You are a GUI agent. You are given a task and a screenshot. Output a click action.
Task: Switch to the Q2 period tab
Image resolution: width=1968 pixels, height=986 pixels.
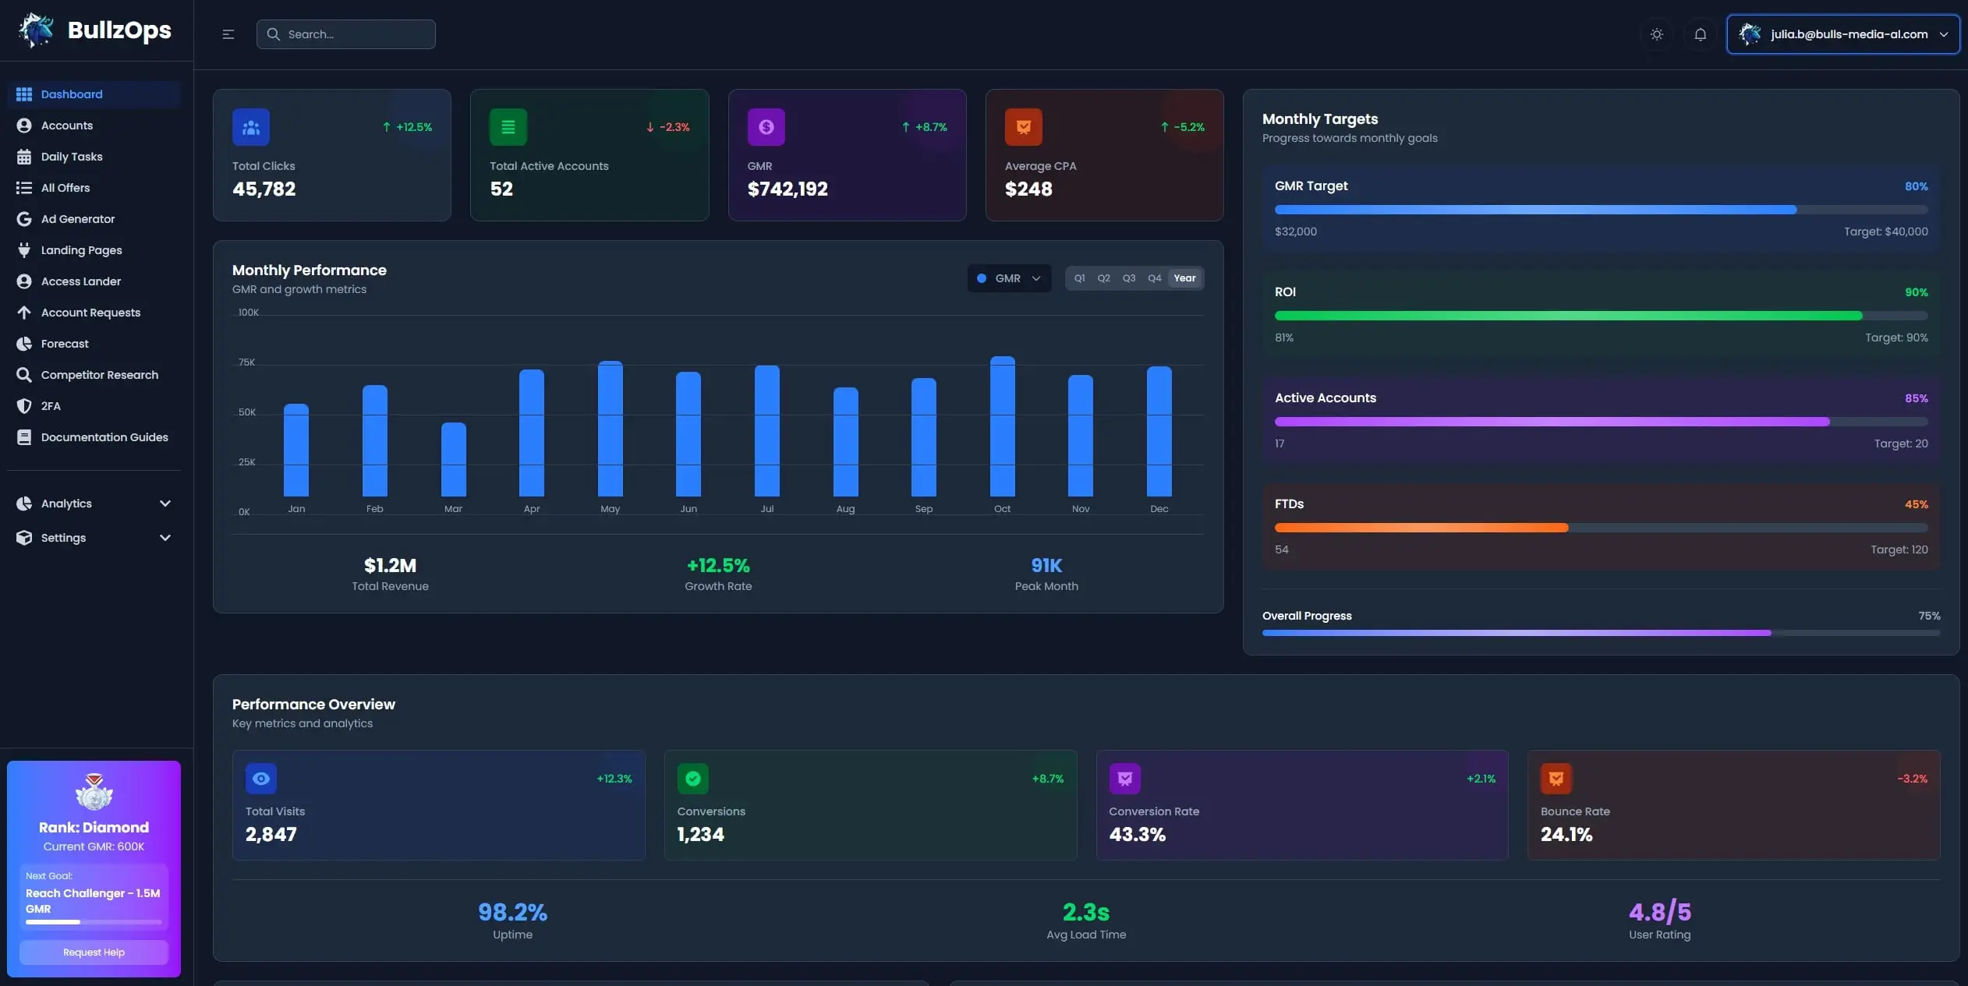[x=1104, y=278]
